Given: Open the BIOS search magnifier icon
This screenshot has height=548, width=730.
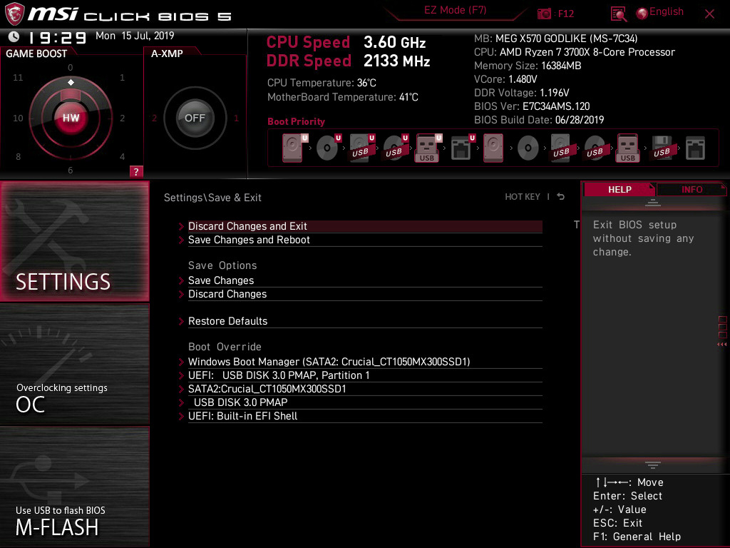Looking at the screenshot, I should pyautogui.click(x=618, y=14).
